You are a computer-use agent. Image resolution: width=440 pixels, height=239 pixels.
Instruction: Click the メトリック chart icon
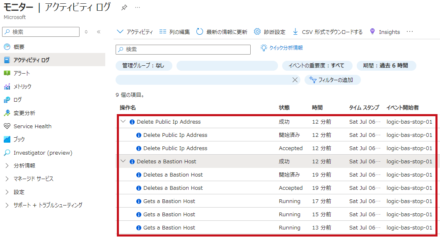(x=7, y=86)
